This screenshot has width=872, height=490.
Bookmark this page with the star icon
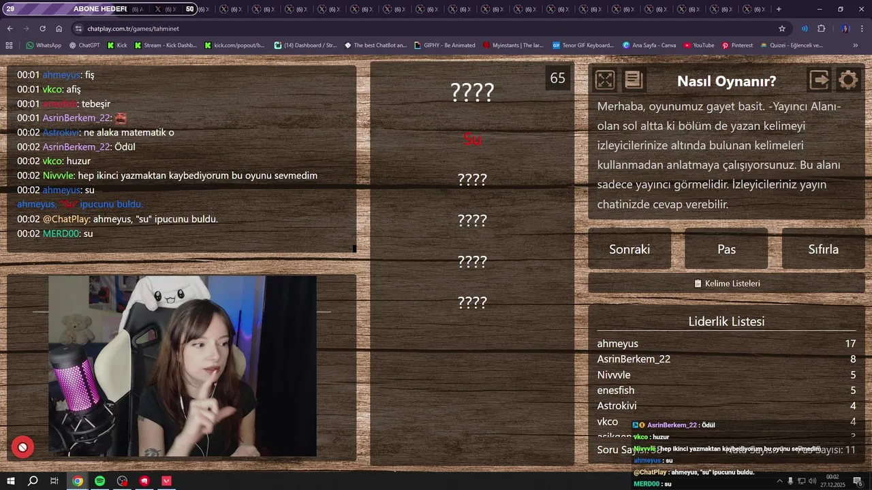(782, 29)
